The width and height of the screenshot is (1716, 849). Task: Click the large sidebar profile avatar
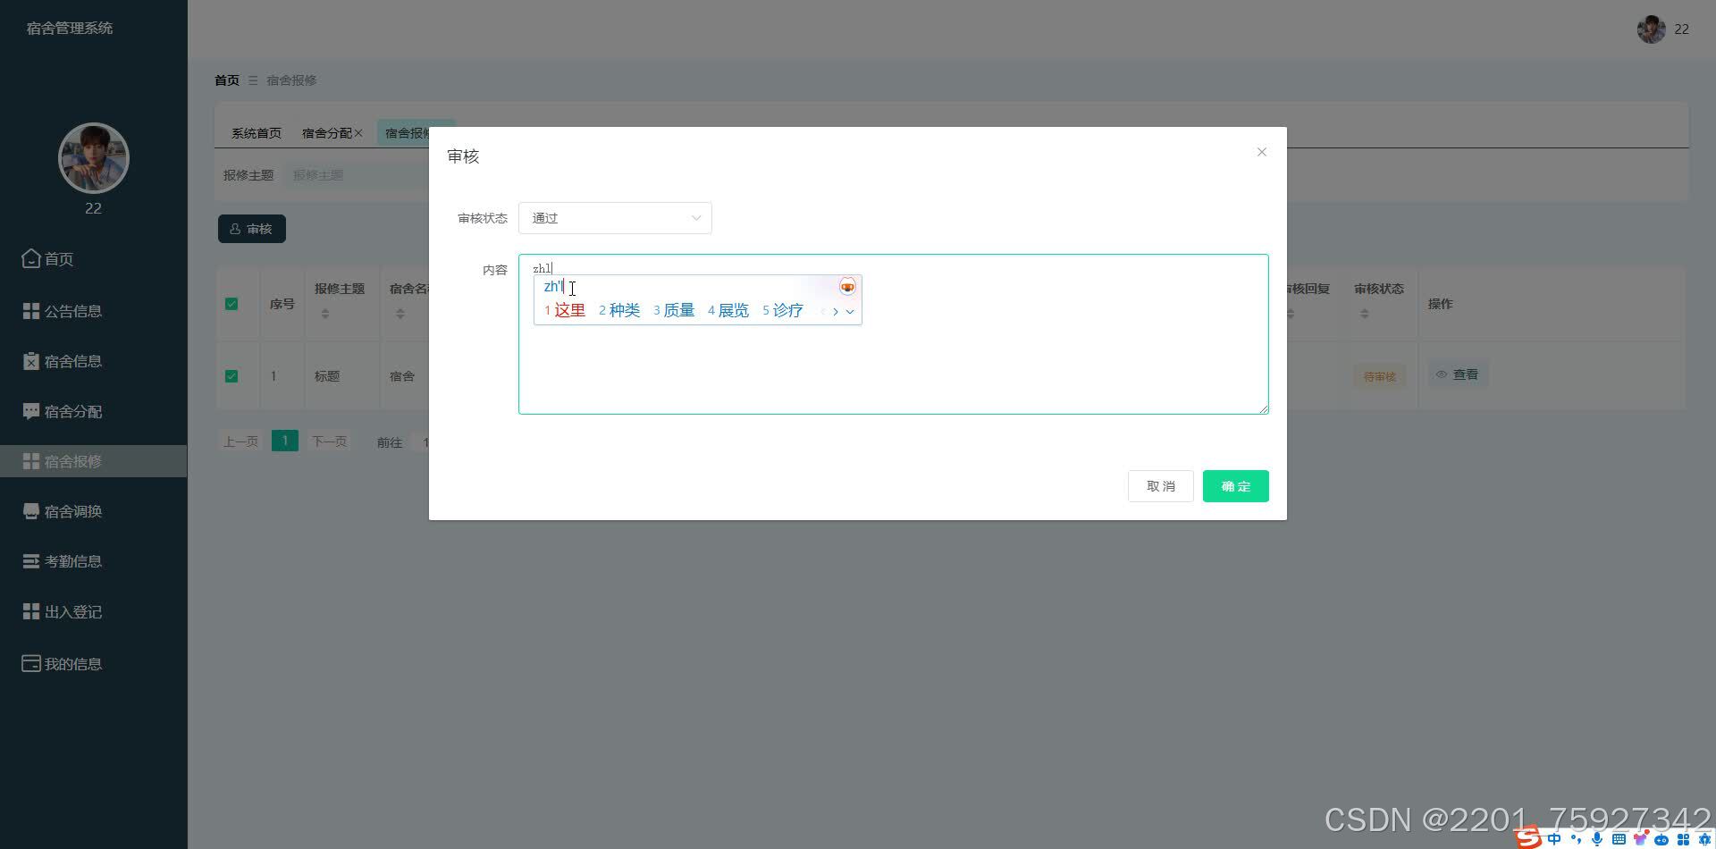pos(94,158)
